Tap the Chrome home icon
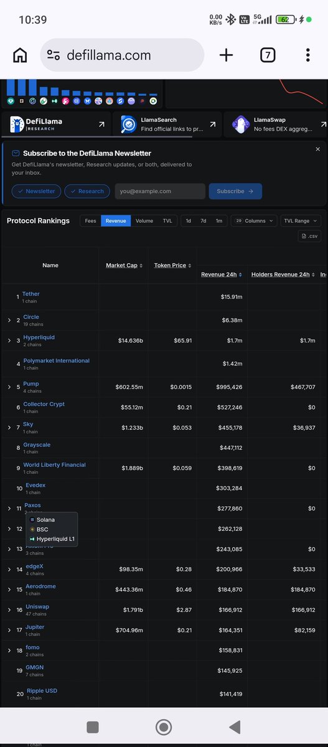Image resolution: width=328 pixels, height=747 pixels. pos(20,55)
